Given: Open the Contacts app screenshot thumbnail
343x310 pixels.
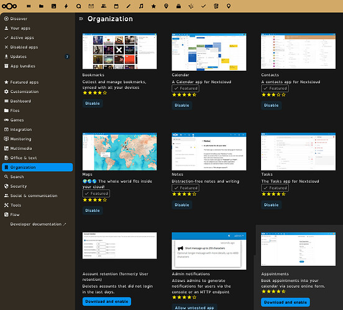Looking at the screenshot, I should point(298,51).
